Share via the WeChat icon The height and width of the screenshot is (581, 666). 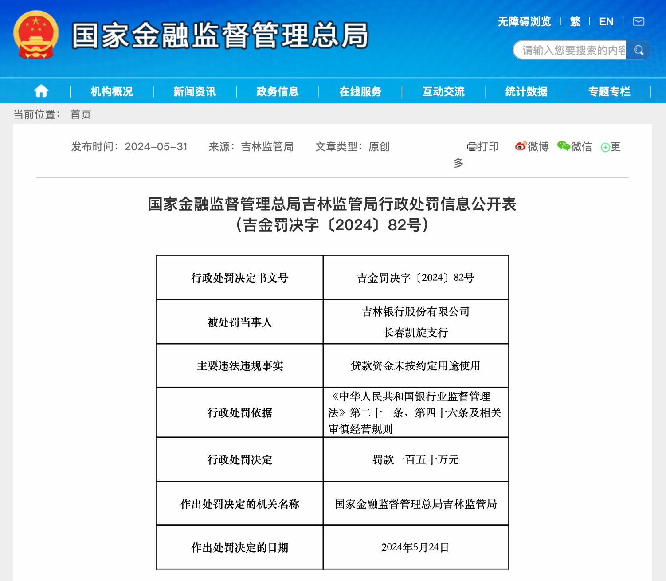tap(564, 146)
